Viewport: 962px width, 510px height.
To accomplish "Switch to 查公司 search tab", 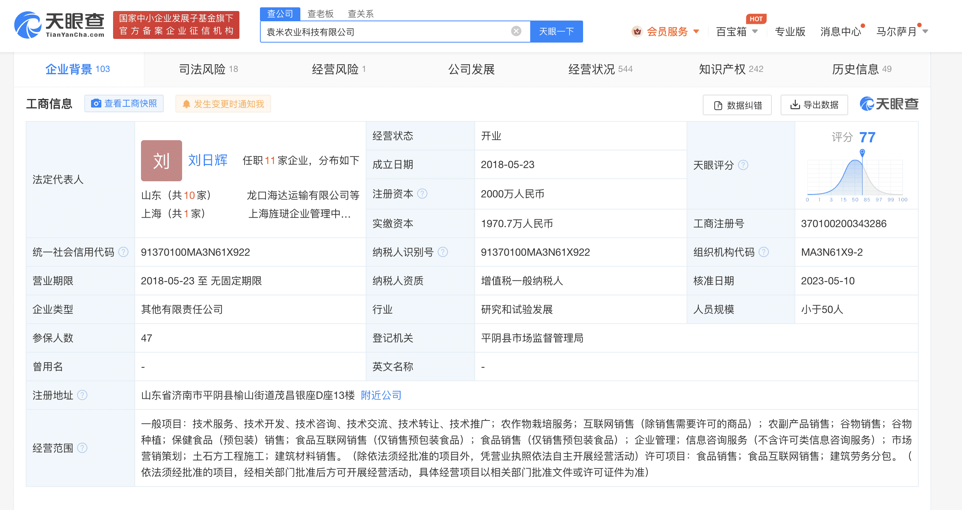I will point(280,14).
